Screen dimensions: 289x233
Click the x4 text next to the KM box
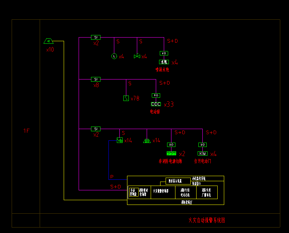(213, 154)
